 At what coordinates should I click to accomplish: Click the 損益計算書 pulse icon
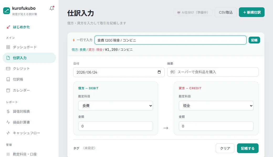click(x=8, y=122)
